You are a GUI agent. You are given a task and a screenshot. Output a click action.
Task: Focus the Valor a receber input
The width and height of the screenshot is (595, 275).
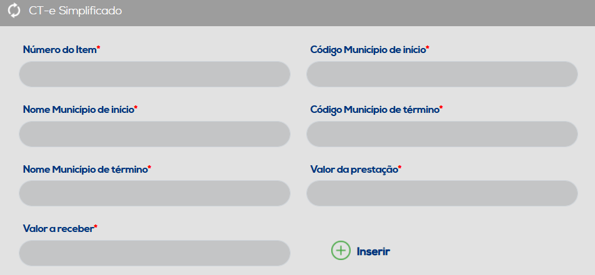pyautogui.click(x=154, y=253)
